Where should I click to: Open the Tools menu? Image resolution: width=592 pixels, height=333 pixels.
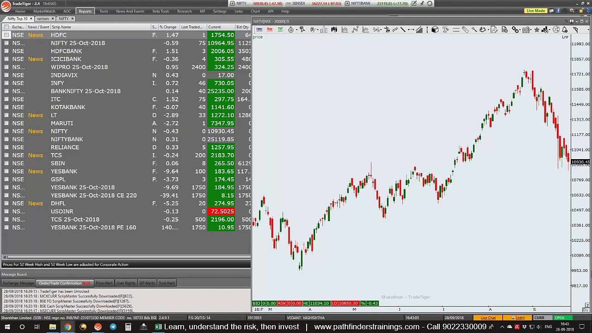[x=104, y=11]
